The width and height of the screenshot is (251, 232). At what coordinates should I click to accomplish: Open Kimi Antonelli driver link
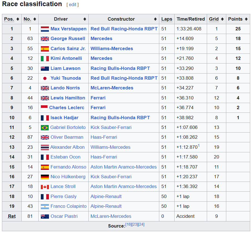(x=66, y=58)
